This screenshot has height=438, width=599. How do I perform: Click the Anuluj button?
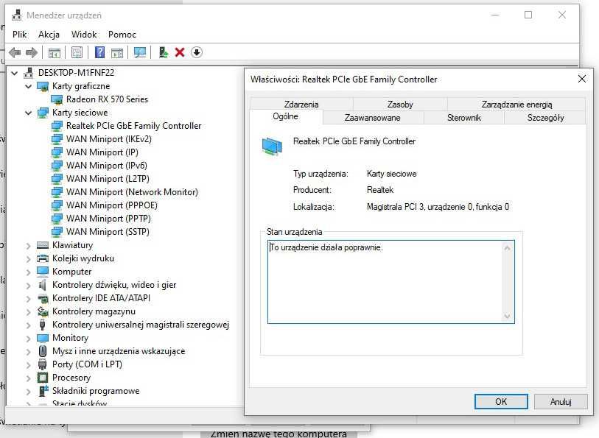pos(561,402)
